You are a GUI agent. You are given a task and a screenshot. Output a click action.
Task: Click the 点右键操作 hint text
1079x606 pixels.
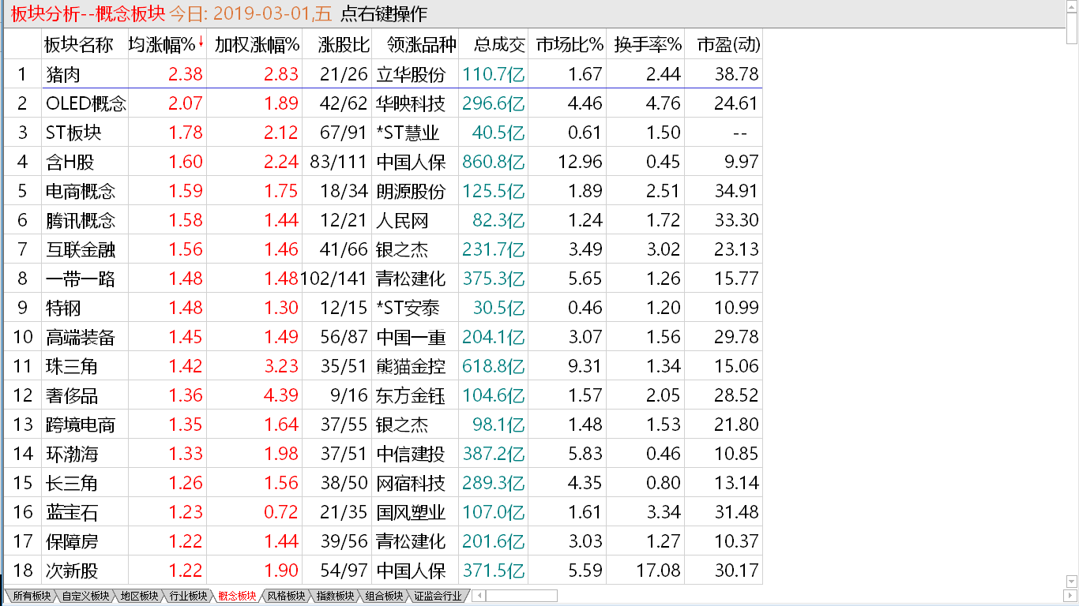click(x=384, y=13)
